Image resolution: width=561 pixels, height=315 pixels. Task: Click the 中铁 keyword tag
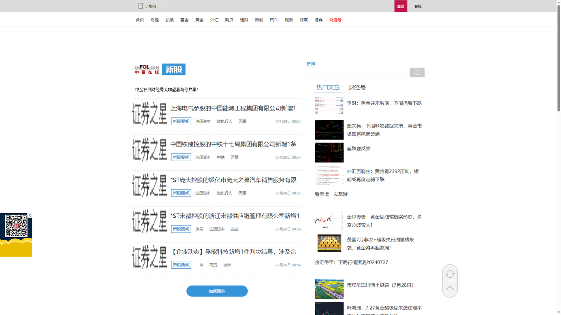[221, 157]
